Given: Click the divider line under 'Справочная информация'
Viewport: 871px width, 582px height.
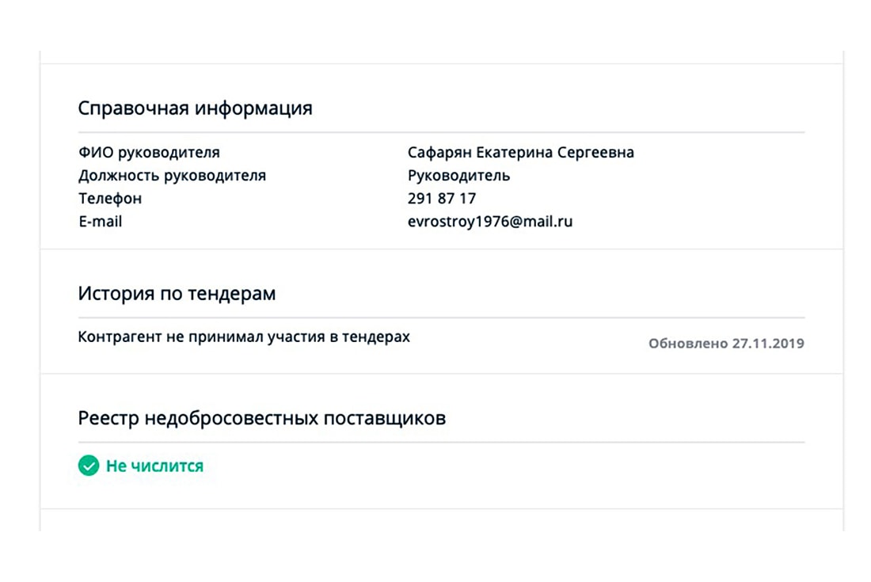Looking at the screenshot, I should pos(441,132).
